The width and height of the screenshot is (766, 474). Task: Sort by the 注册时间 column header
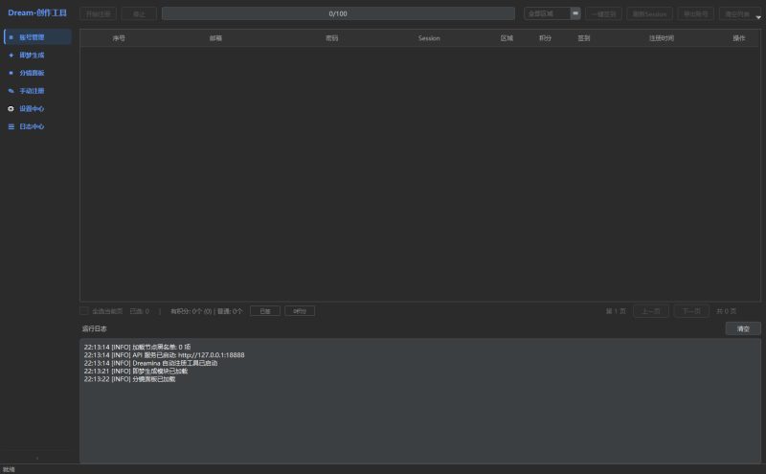pos(661,38)
